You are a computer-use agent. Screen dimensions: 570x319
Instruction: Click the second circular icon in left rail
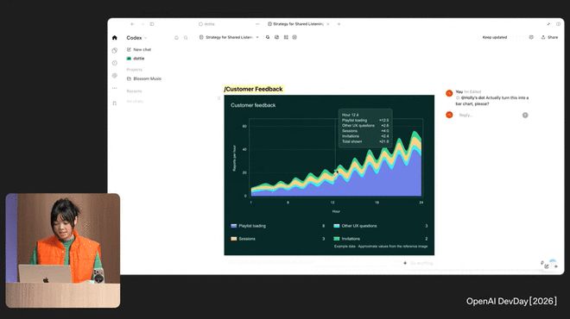(x=115, y=51)
